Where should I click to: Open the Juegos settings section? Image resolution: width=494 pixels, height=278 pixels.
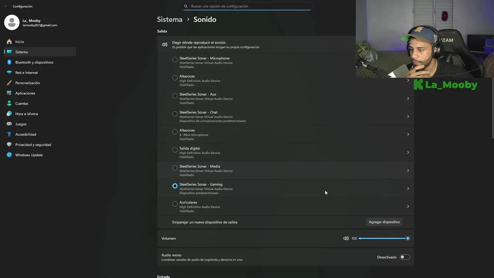(x=21, y=124)
